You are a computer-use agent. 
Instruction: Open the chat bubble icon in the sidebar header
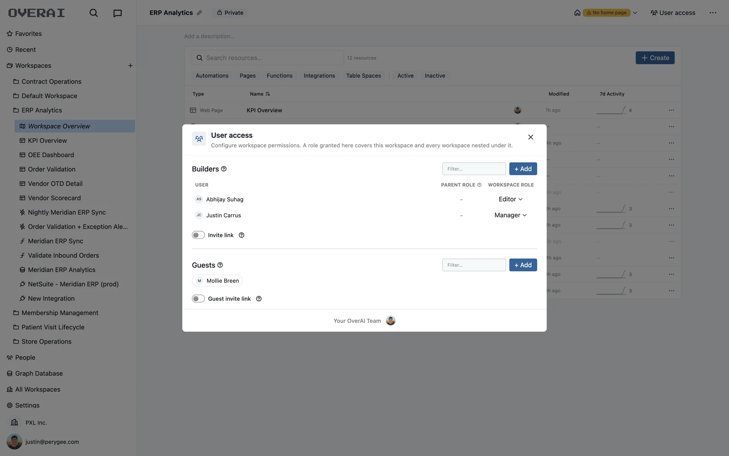118,13
